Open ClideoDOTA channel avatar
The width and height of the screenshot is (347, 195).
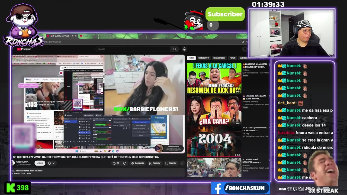12,163
